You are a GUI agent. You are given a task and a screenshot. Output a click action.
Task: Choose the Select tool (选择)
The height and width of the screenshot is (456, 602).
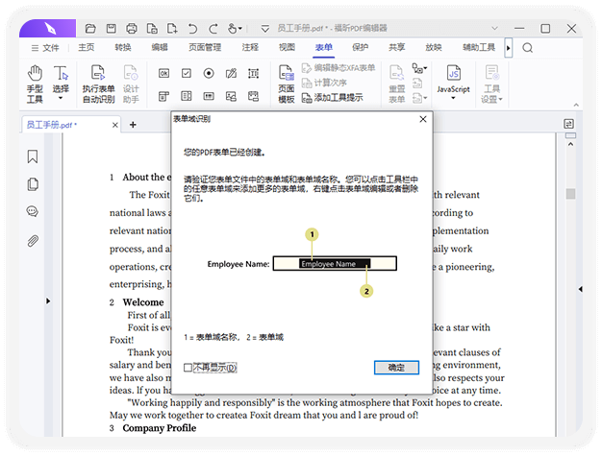(61, 84)
